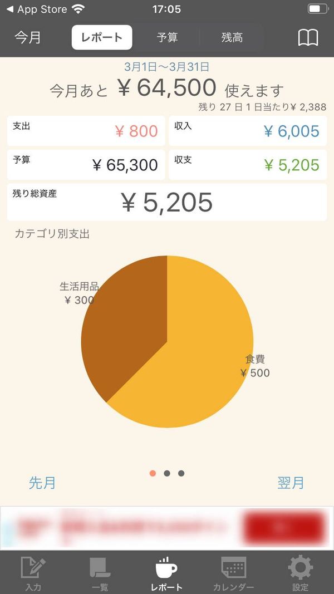
Task: Switch to the 残高 tab
Action: [232, 37]
